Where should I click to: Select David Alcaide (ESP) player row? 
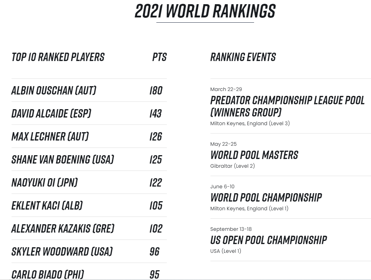89,113
